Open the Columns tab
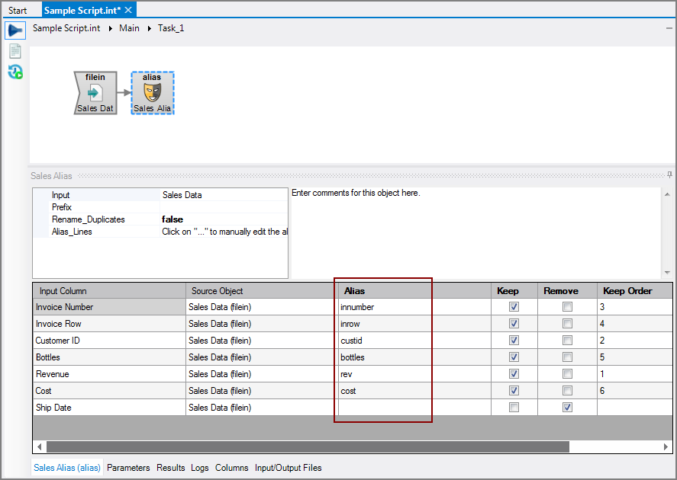This screenshot has width=677, height=480. pos(231,468)
